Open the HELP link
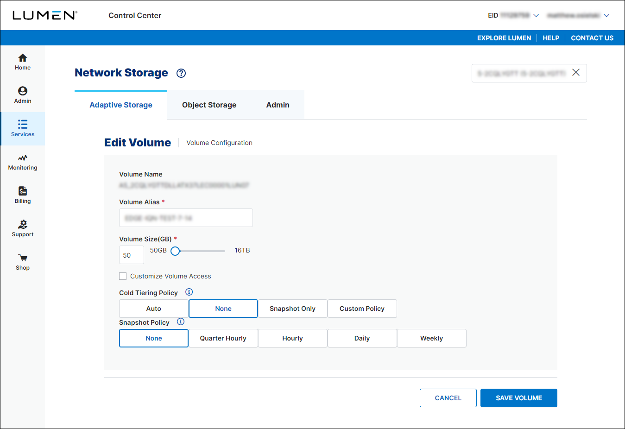 (x=551, y=38)
